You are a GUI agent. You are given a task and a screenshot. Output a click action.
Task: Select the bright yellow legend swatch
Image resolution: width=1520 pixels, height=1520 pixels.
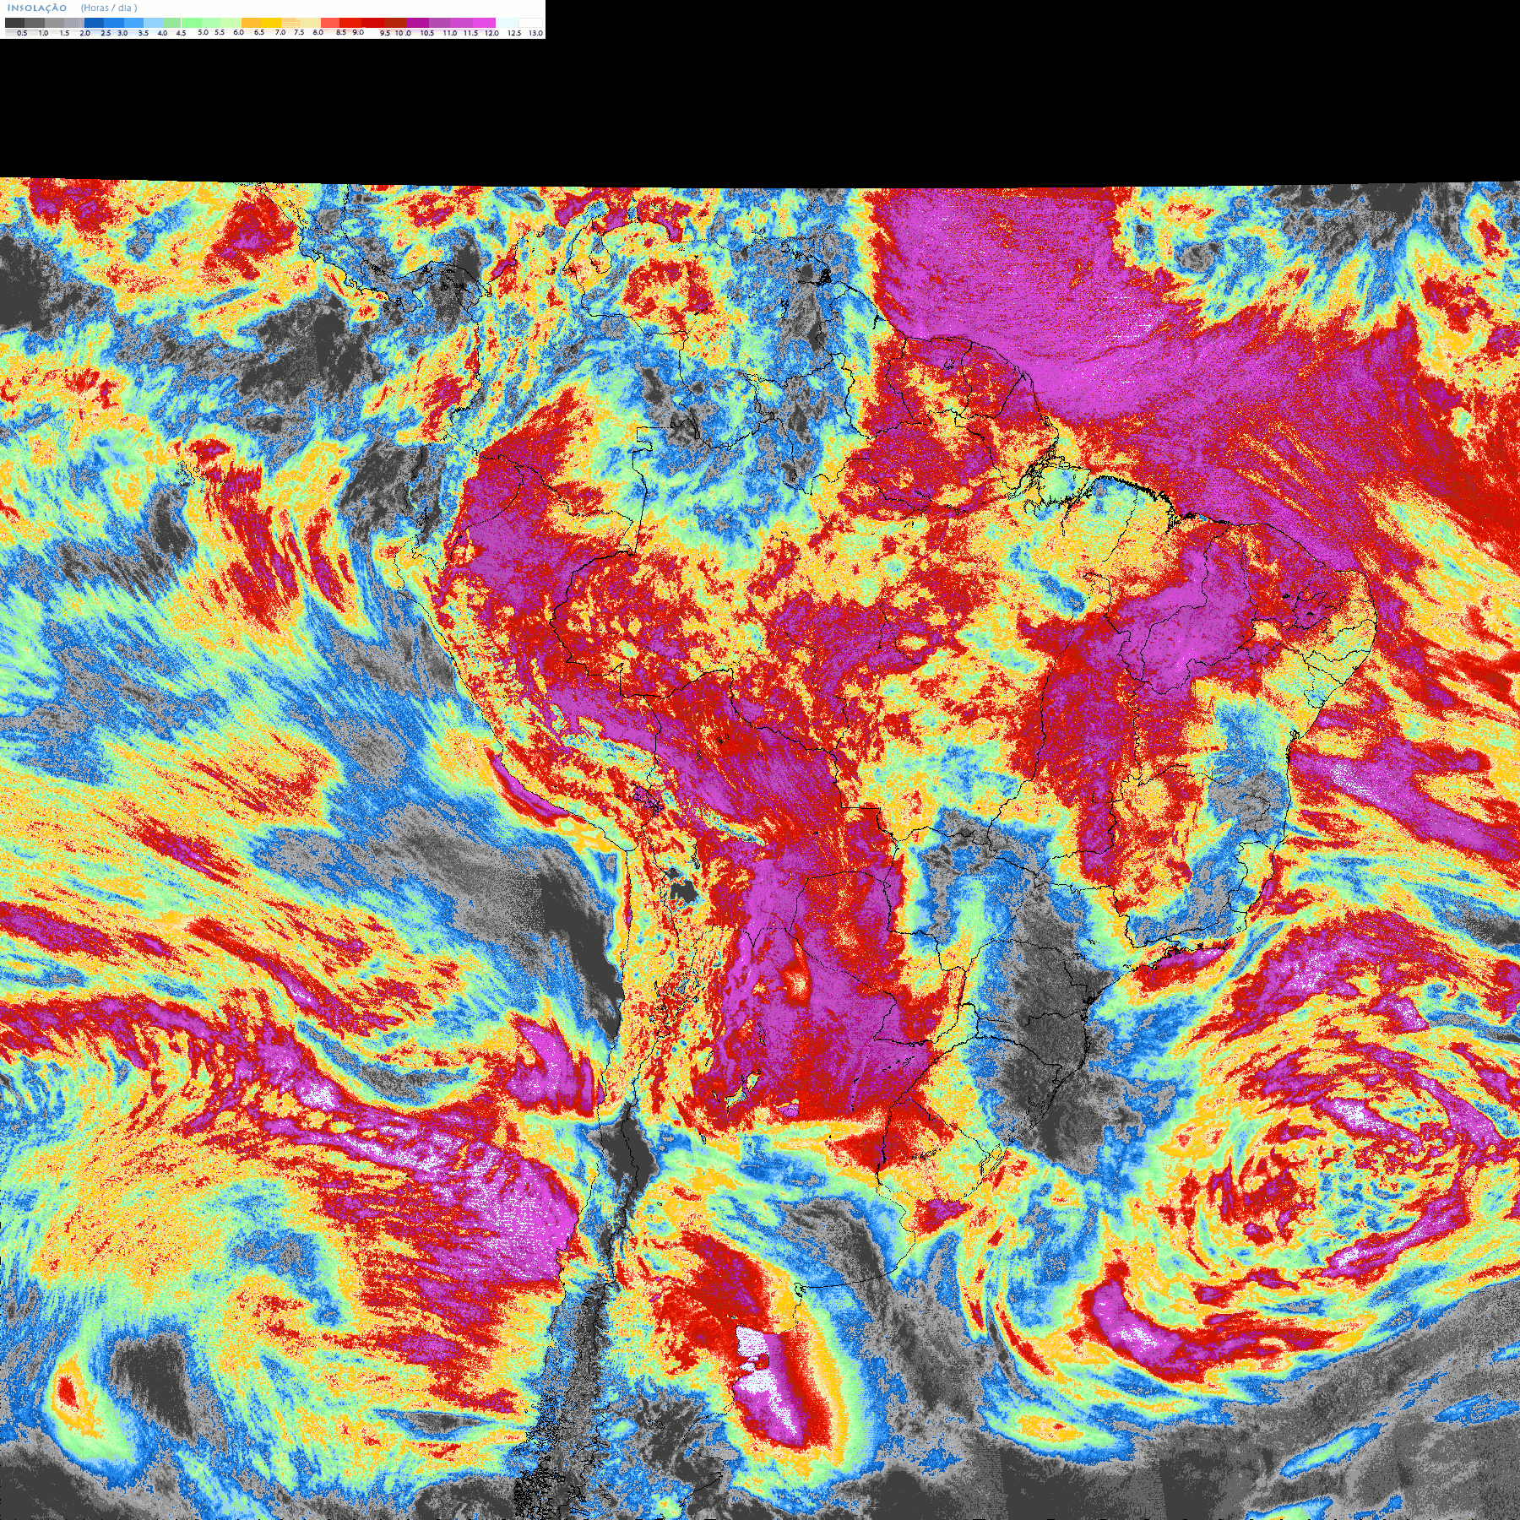[271, 23]
